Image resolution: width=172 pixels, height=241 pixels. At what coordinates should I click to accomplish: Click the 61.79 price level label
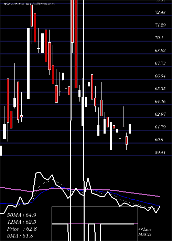point(160,127)
